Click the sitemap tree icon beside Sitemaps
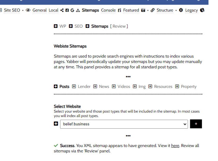 pyautogui.click(x=77, y=10)
